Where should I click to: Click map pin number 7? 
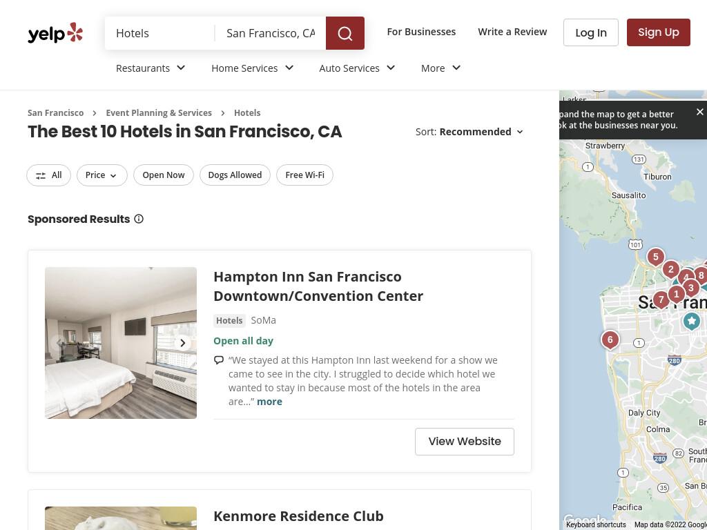tap(661, 300)
